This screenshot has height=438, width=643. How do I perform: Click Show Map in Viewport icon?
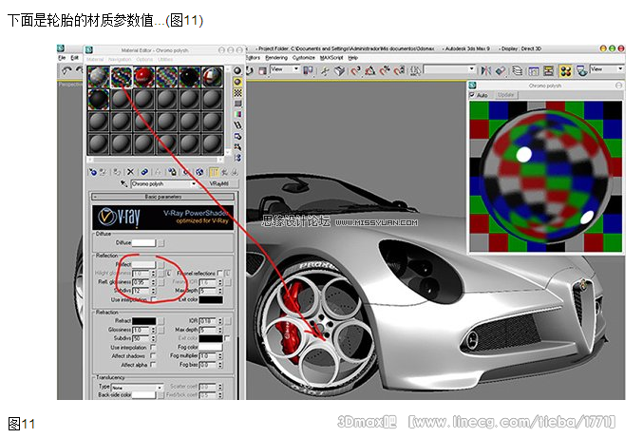point(199,172)
